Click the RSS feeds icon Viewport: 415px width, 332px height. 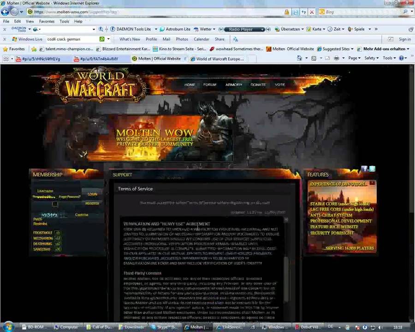click(314, 58)
